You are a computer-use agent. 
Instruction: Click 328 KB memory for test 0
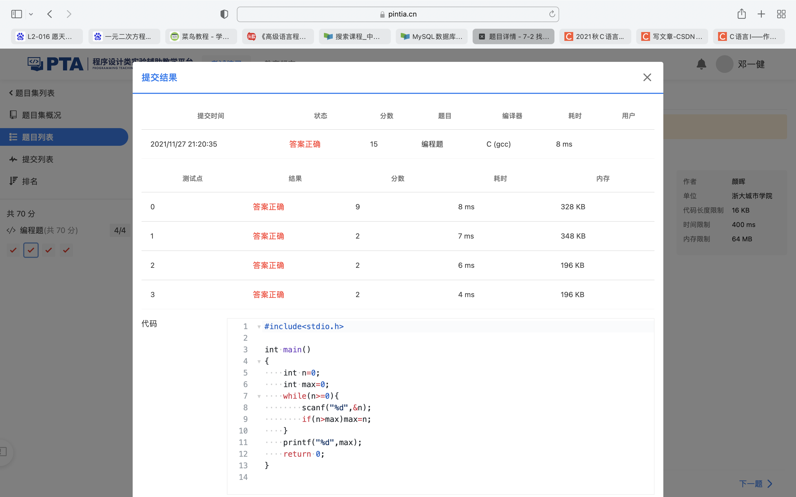(573, 207)
